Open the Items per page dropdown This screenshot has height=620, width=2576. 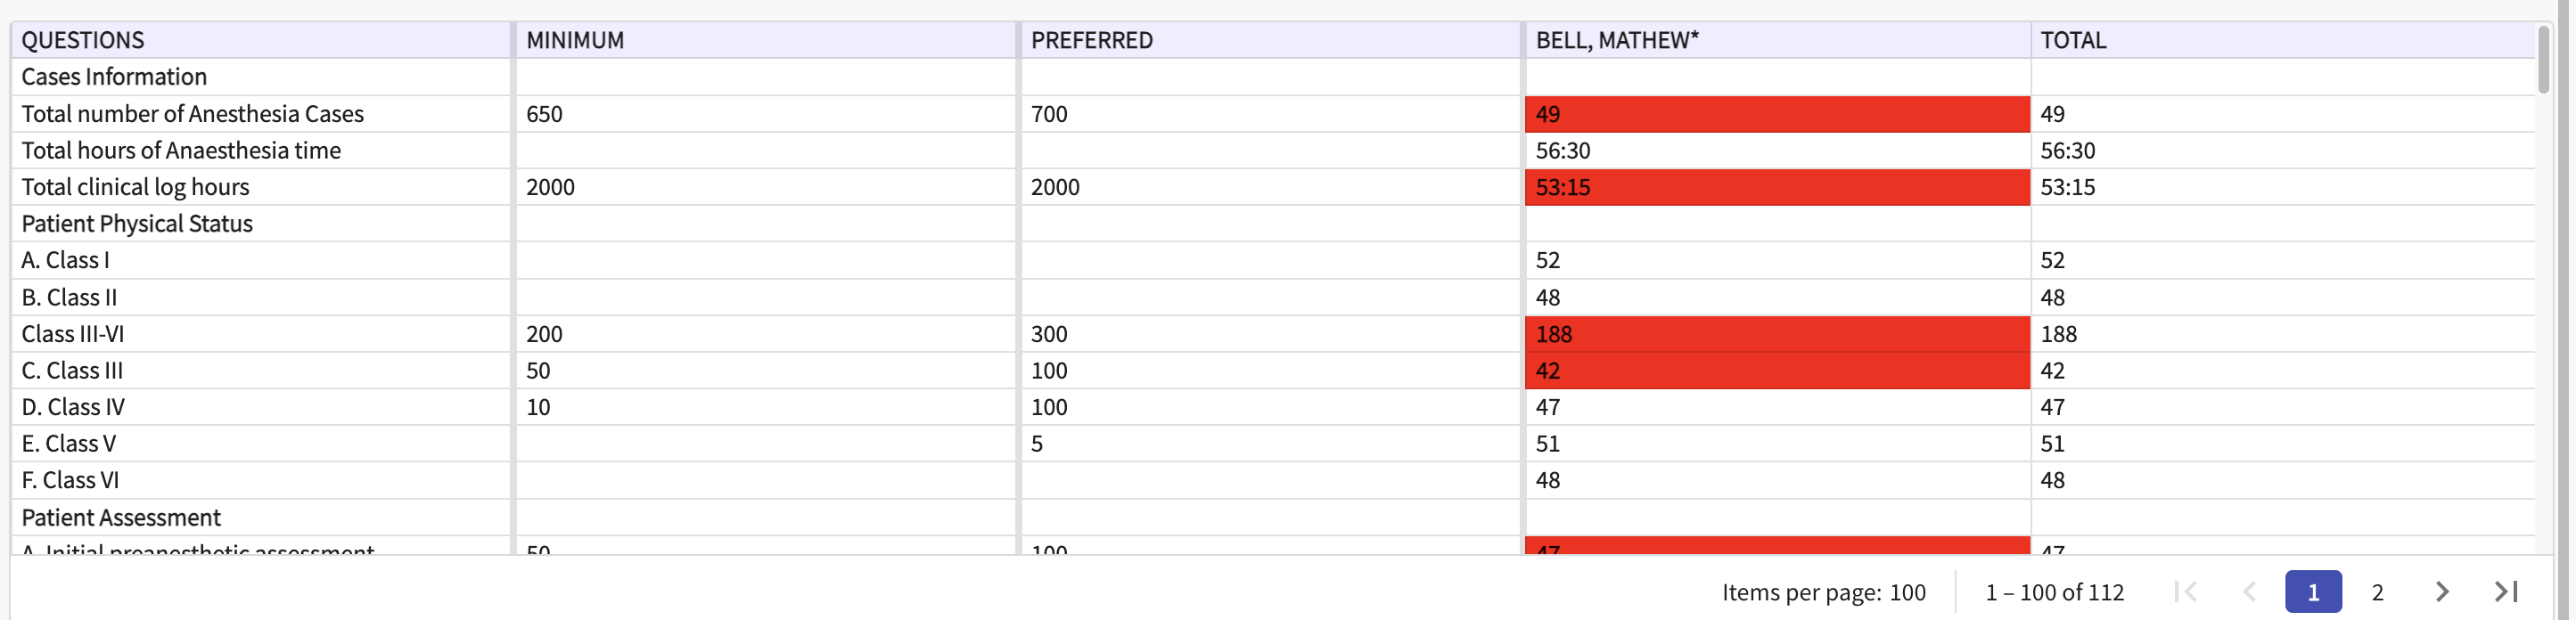tap(1906, 592)
